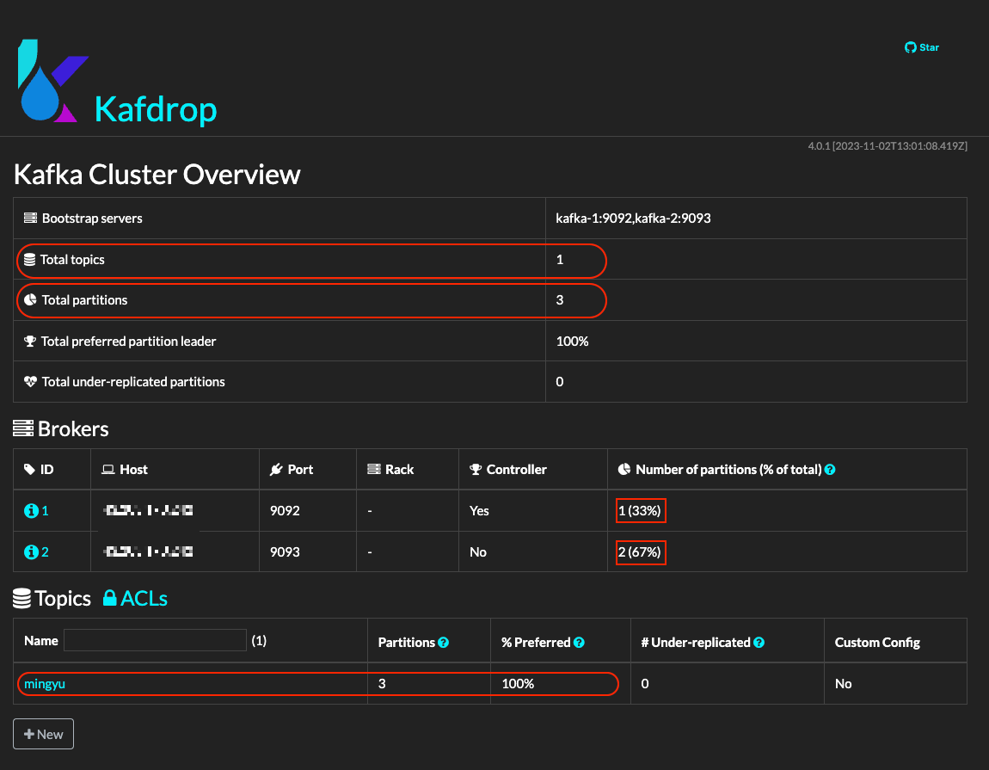Open broker ID 1 link

coord(45,510)
